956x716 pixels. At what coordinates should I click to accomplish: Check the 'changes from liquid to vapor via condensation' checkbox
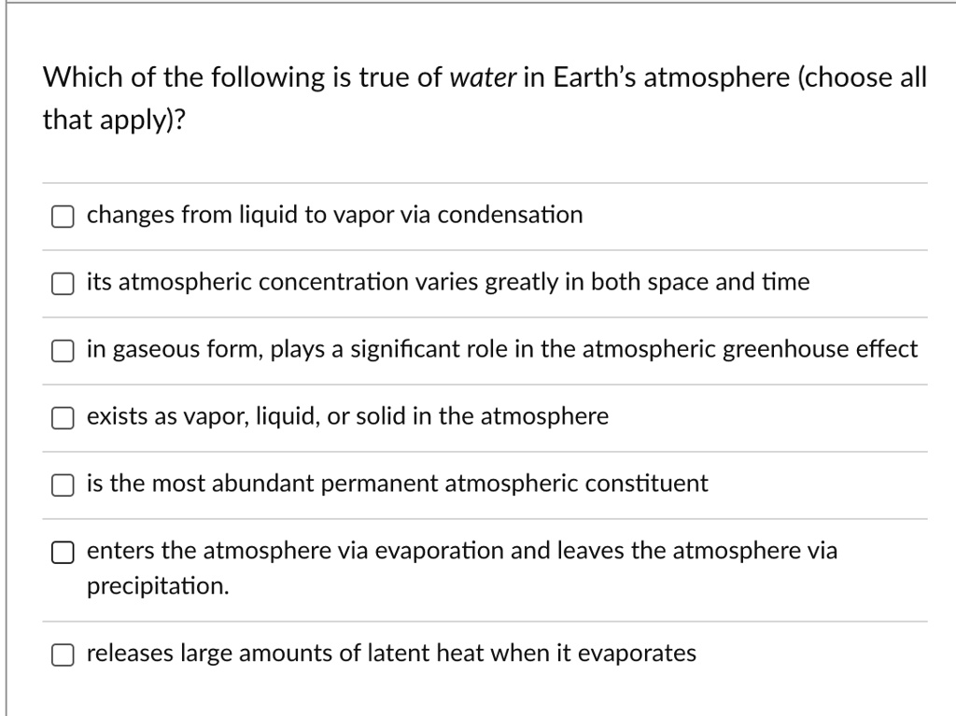[62, 216]
